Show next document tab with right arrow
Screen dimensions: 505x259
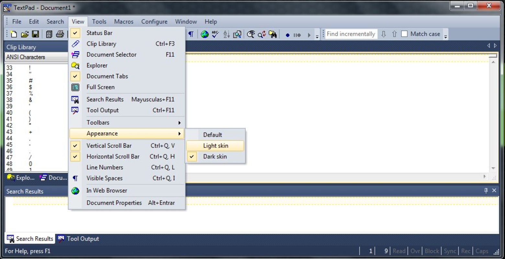[x=495, y=46]
